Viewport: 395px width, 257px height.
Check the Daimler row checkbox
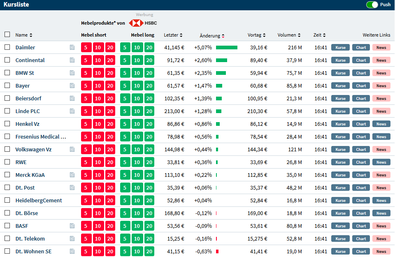tap(7, 47)
